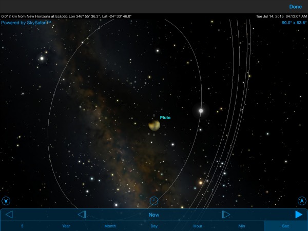Image resolution: width=308 pixels, height=231 pixels.
Task: Step time backward one increment
Action: (x=82, y=215)
